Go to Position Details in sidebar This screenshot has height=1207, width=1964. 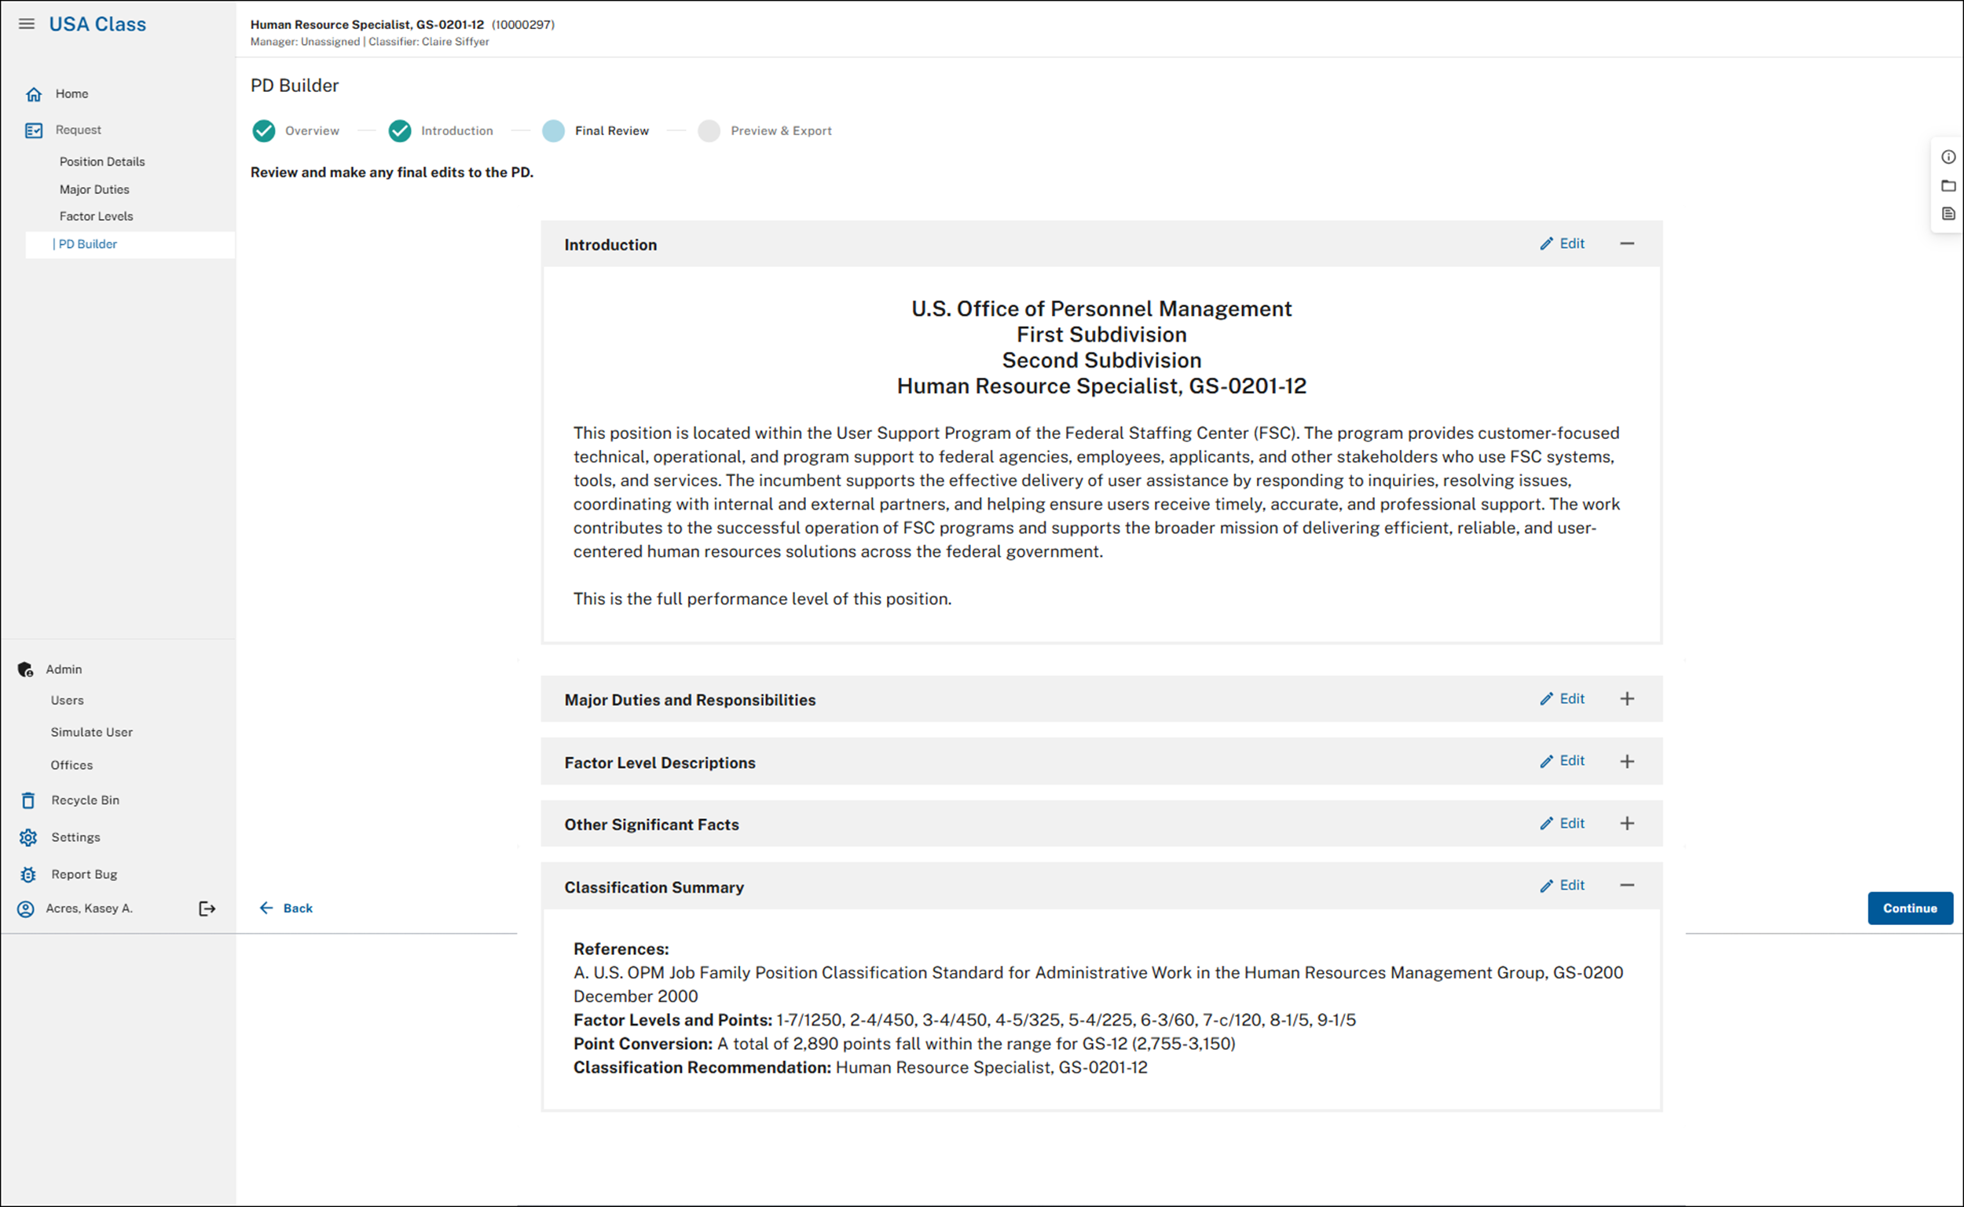pyautogui.click(x=102, y=161)
